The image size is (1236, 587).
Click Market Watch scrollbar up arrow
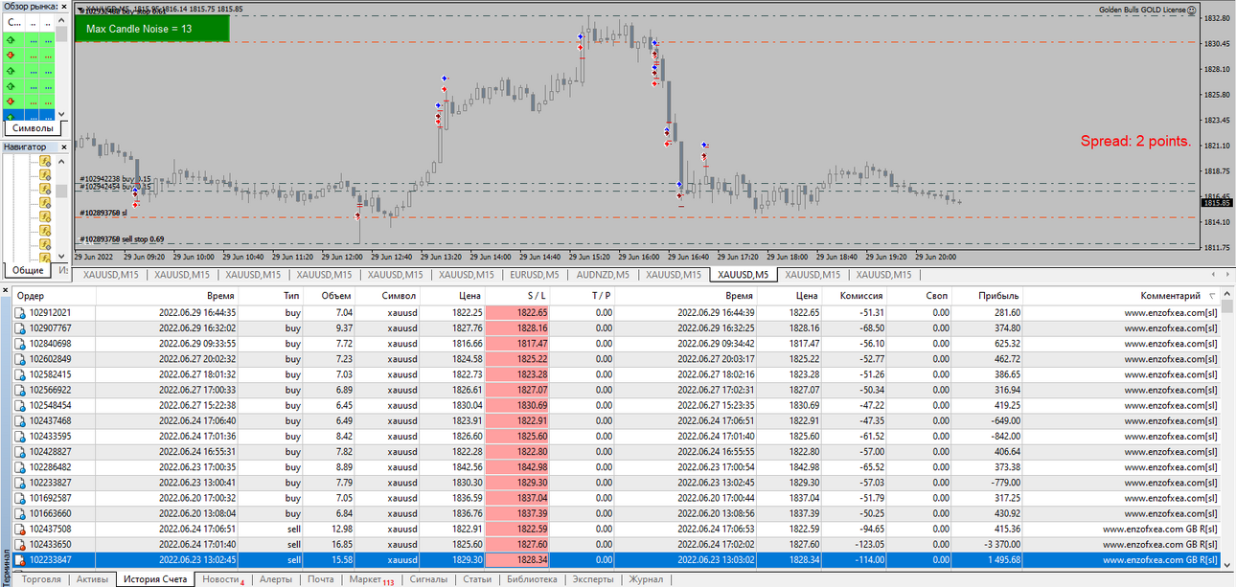pyautogui.click(x=61, y=18)
